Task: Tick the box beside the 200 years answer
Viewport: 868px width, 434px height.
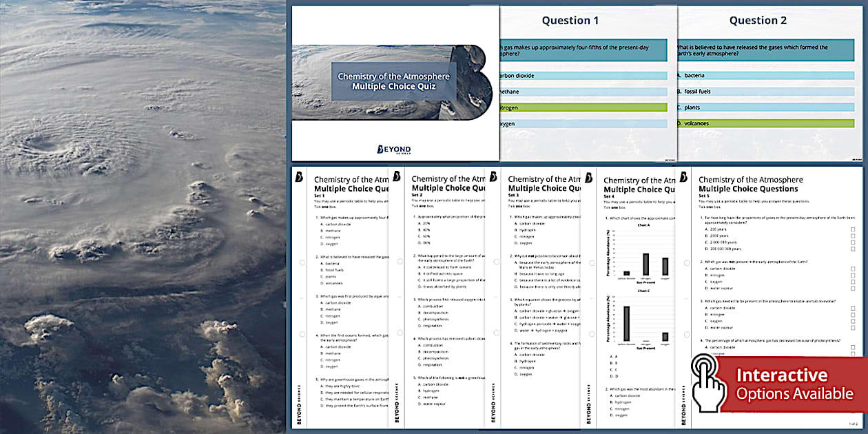Action: pos(852,230)
